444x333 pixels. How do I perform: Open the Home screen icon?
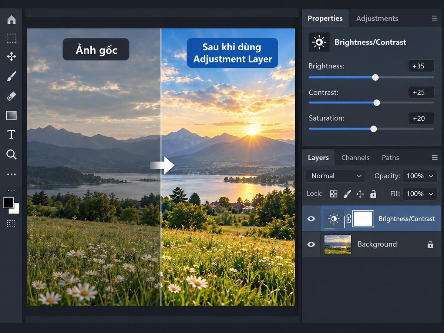[11, 20]
